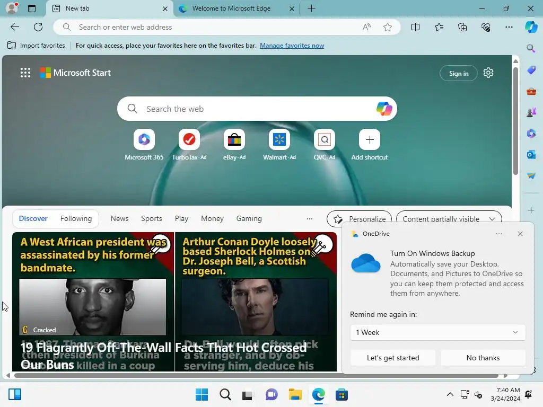
Task: Open OneDrive notification options ellipsis
Action: click(498, 234)
